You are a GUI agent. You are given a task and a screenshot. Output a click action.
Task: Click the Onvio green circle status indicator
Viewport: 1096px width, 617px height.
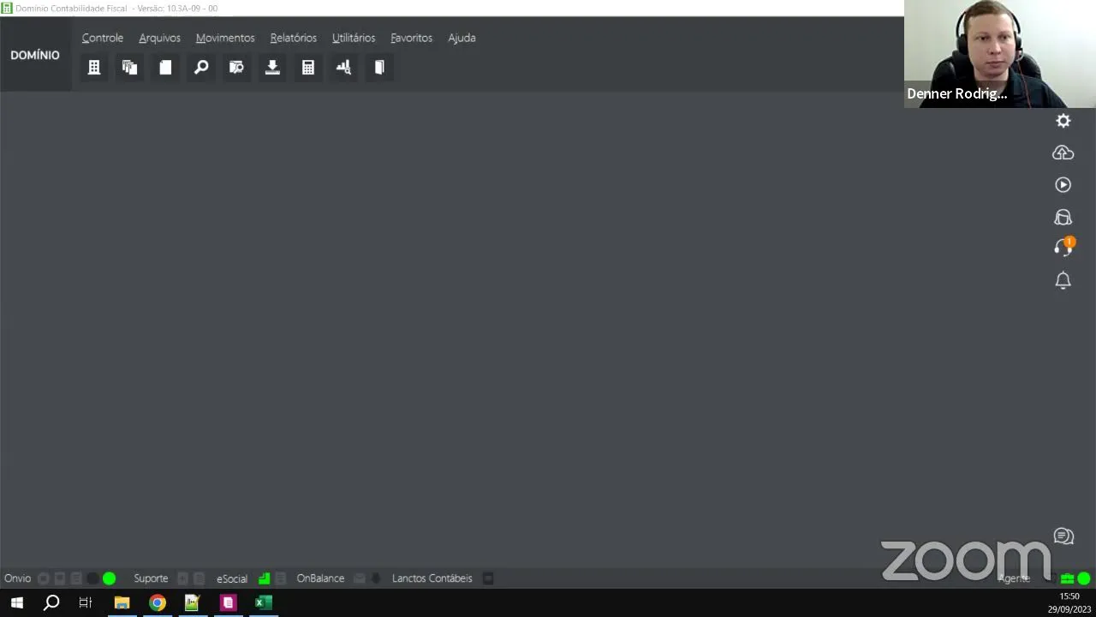(109, 578)
